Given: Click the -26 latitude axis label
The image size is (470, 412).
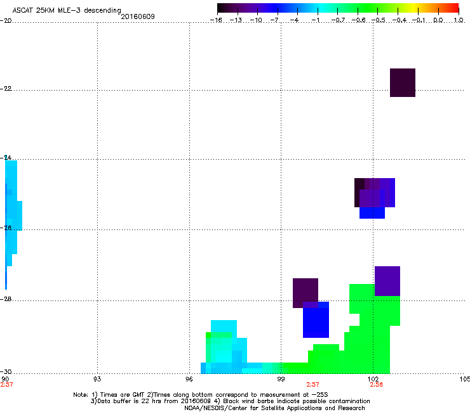Looking at the screenshot, I should pyautogui.click(x=6, y=228).
